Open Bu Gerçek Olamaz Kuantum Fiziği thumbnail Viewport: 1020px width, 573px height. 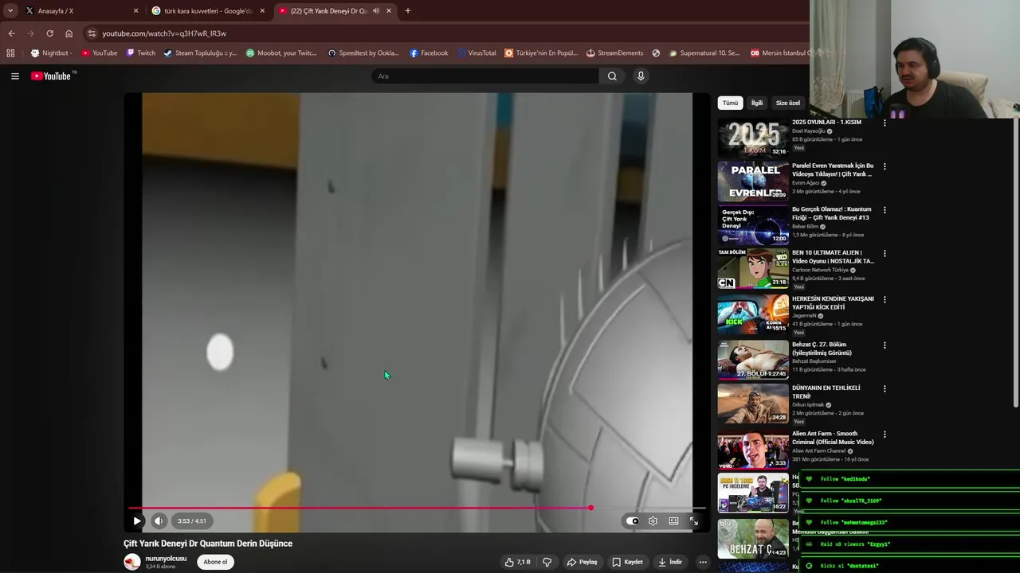753,225
